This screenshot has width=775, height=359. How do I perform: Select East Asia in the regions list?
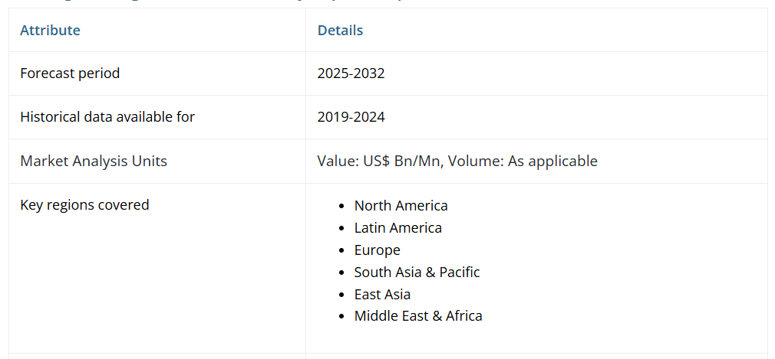pos(382,294)
